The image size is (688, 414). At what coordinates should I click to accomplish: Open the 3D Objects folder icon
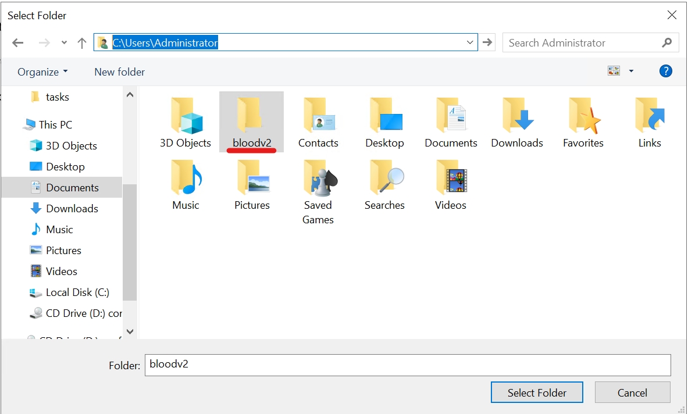[x=186, y=117]
